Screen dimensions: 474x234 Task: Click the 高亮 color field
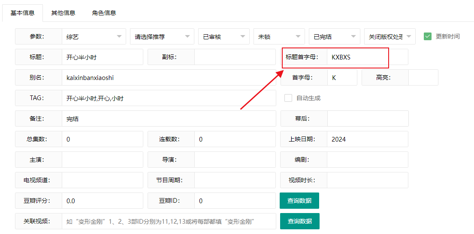[x=423, y=77]
